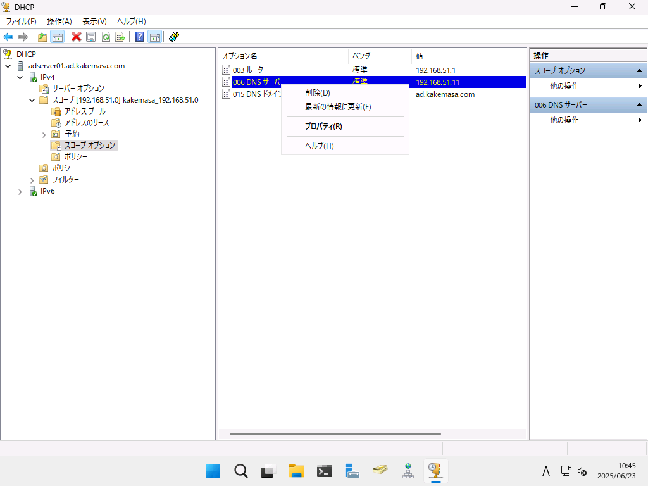Toggle the show/hide console tree icon
Viewport: 648px width, 486px height.
57,37
